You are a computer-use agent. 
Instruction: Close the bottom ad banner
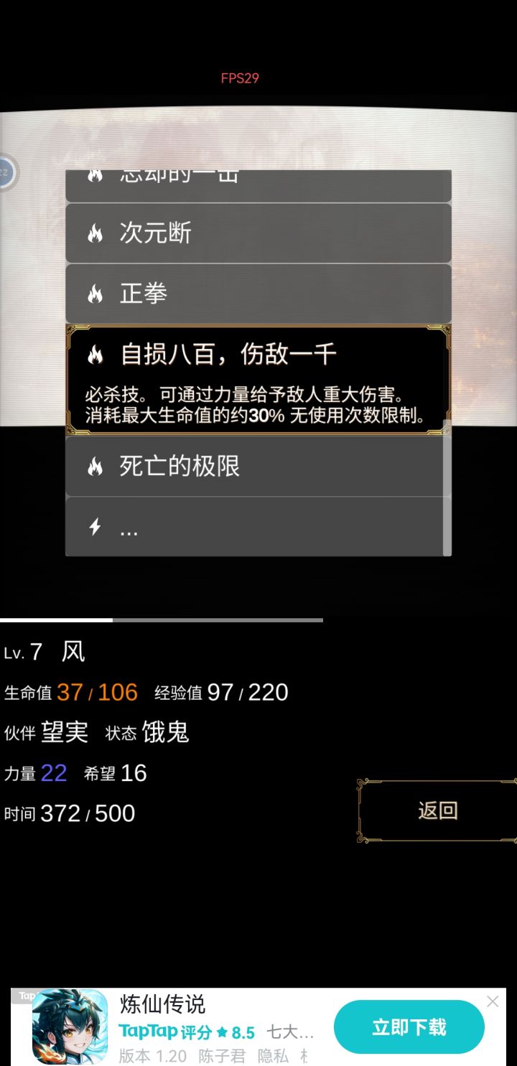(493, 1001)
